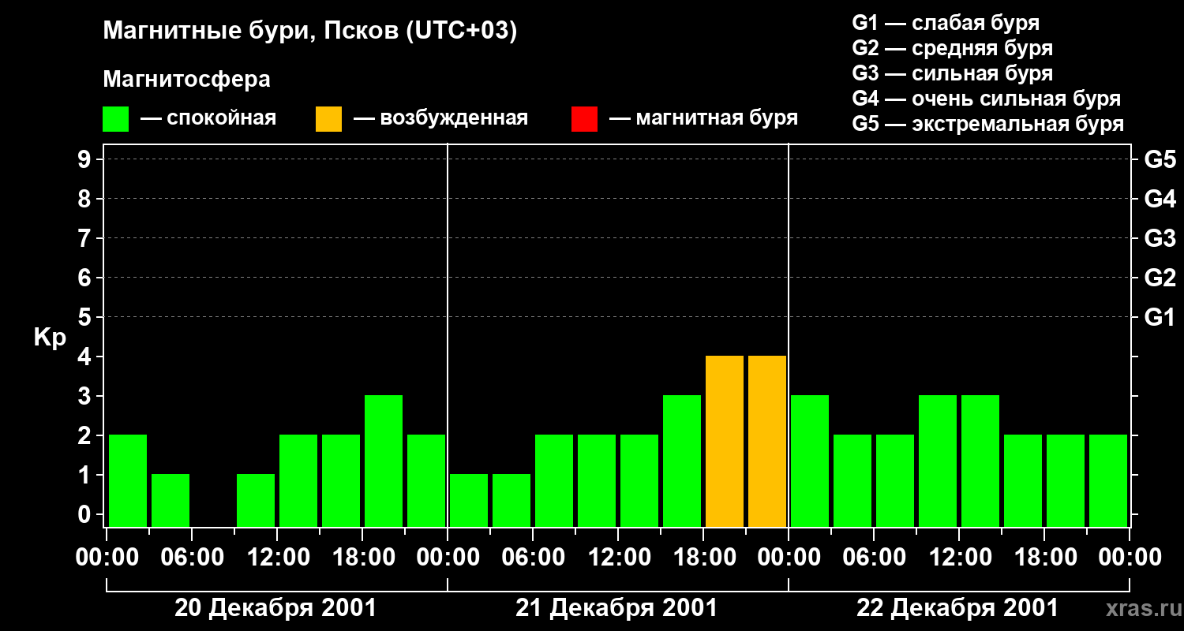Click 'G4 — очень сильная буря' legend line
Viewport: 1184px width, 631px height.
[x=986, y=99]
